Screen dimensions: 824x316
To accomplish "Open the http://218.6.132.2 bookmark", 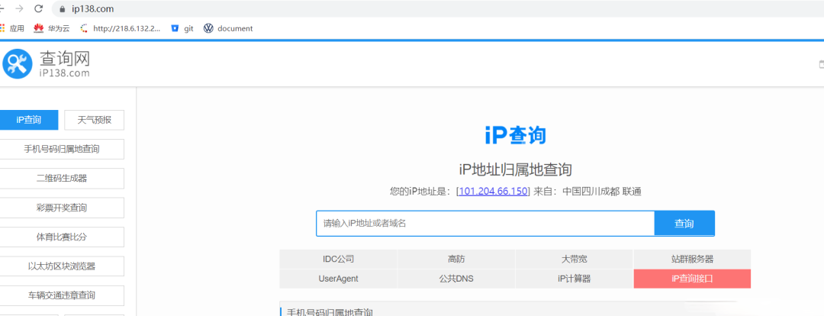I will [x=121, y=28].
